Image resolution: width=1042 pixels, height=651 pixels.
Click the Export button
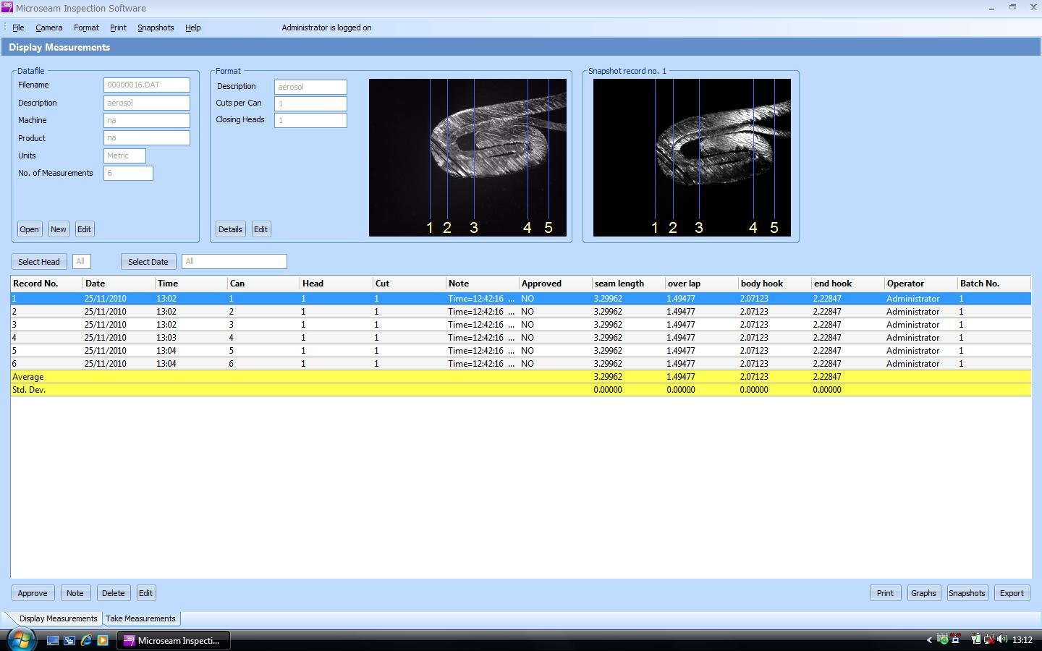(x=1012, y=593)
